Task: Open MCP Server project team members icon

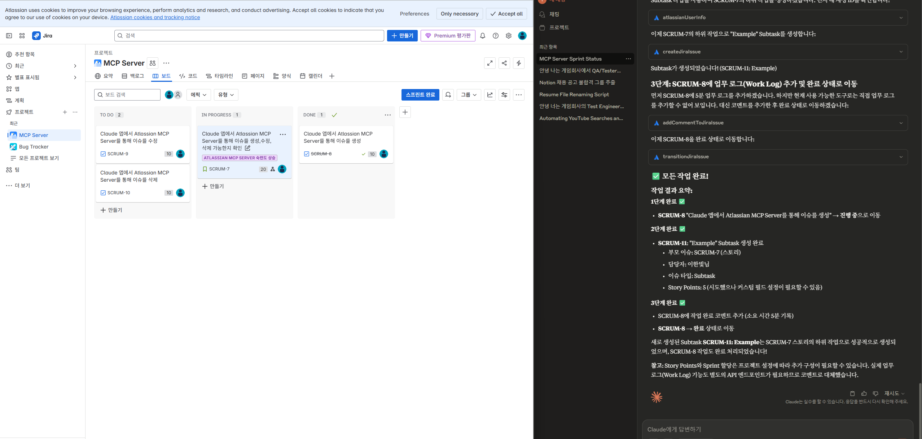Action: tap(153, 63)
